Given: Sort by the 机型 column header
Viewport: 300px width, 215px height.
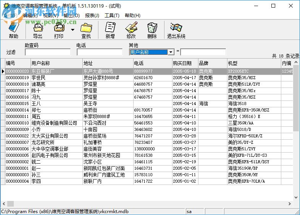Looking at the screenshot, I should [254, 63].
